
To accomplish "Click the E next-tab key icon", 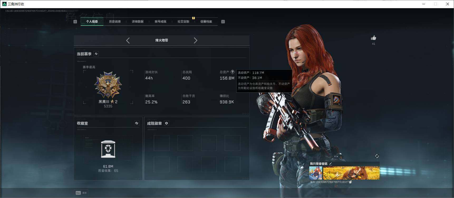I will pos(223,22).
